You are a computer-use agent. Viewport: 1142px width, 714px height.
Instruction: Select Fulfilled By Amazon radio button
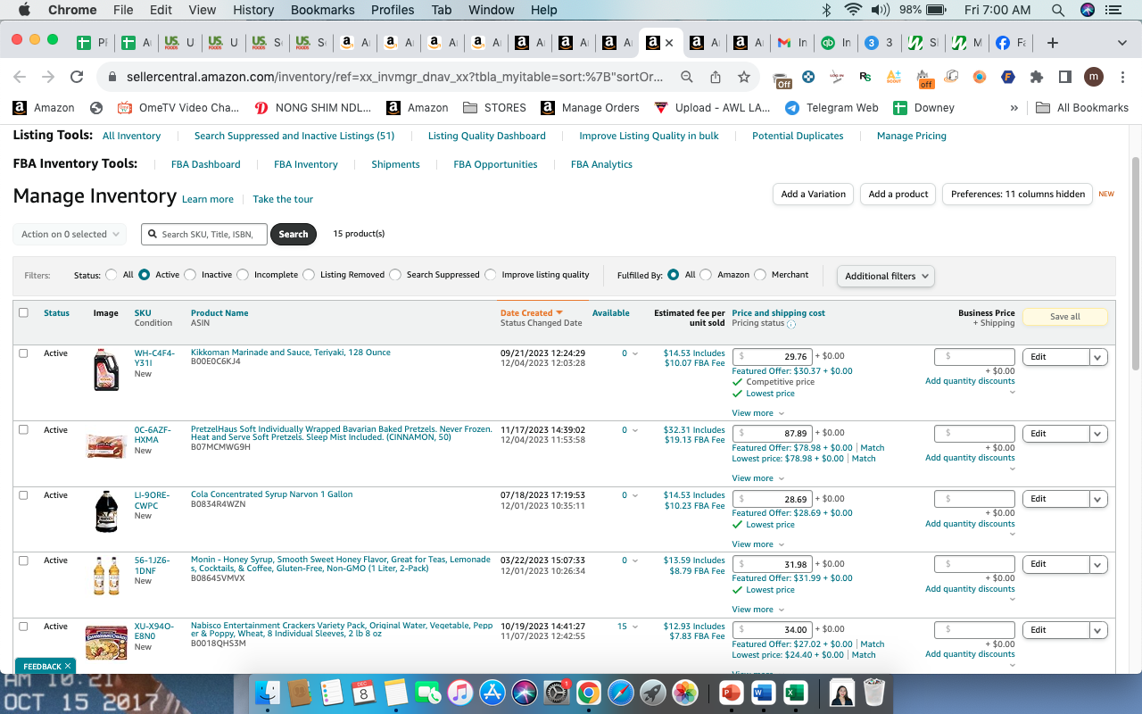point(706,275)
